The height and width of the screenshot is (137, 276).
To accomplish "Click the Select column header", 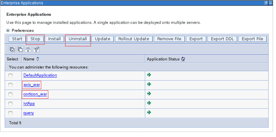I will click(12, 59).
